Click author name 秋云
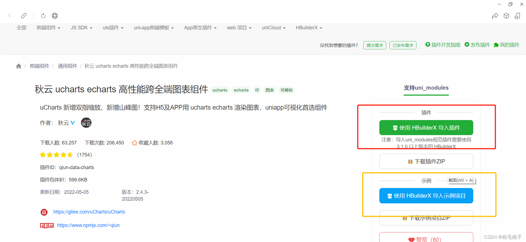 coord(63,123)
